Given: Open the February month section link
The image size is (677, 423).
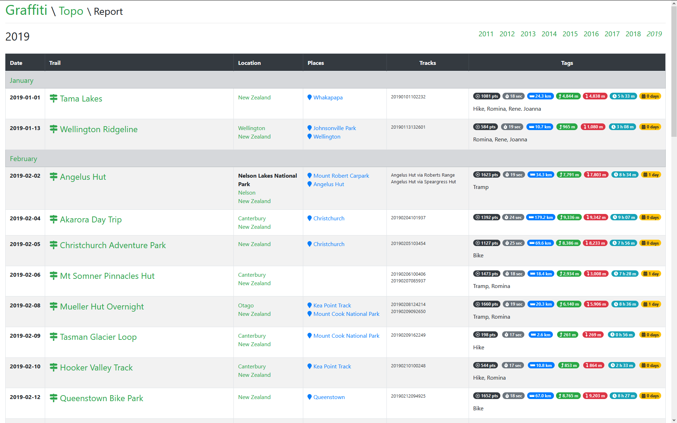Looking at the screenshot, I should tap(23, 159).
